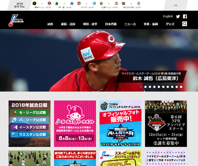Select the last carousel slide dot
The height and width of the screenshot is (166, 198).
tap(181, 87)
